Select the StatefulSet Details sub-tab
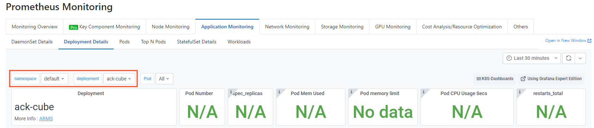The height and width of the screenshot is (128, 594). pos(196,42)
